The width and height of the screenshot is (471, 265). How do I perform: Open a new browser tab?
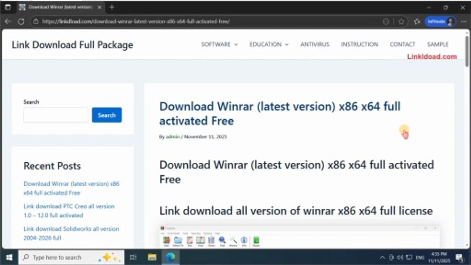coord(112,7)
